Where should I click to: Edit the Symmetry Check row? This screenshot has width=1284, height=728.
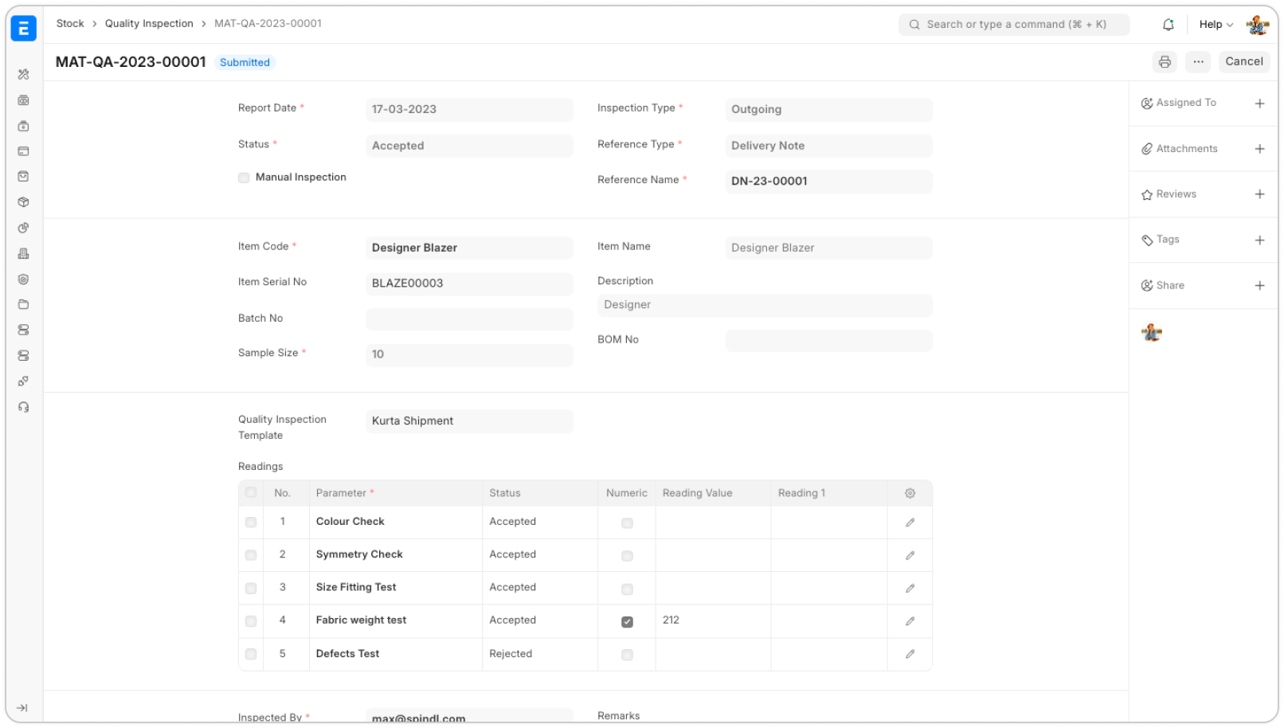point(910,555)
